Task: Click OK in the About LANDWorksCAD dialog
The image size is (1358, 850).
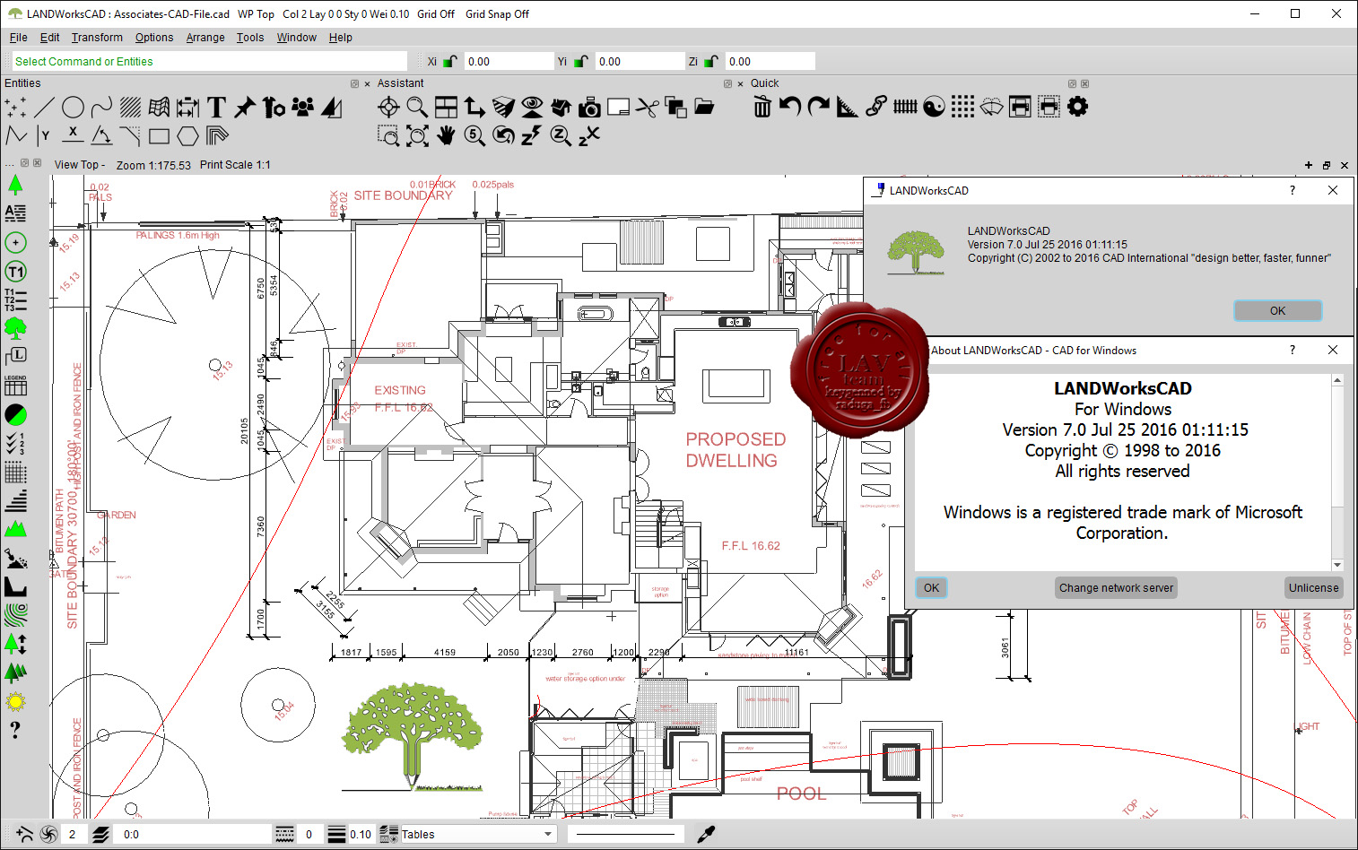Action: [x=932, y=588]
